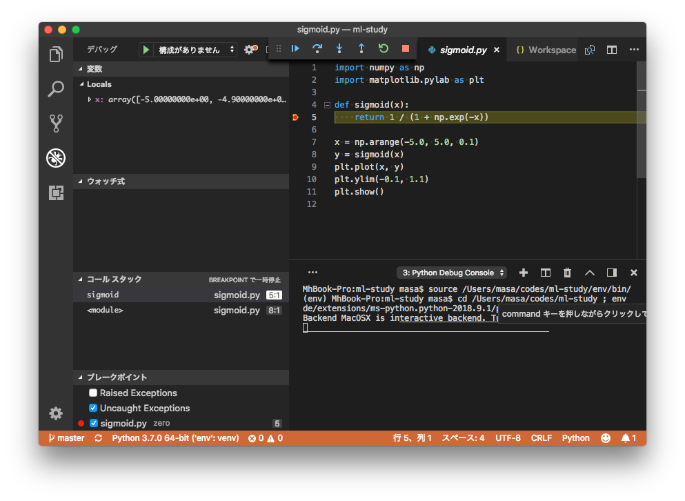
Task: Step out of the current function
Action: coord(361,48)
